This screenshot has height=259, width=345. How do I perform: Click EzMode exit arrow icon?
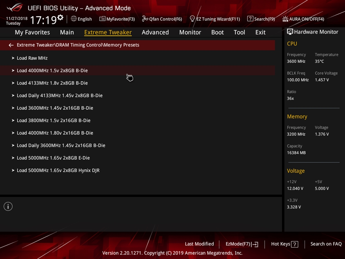click(x=255, y=244)
